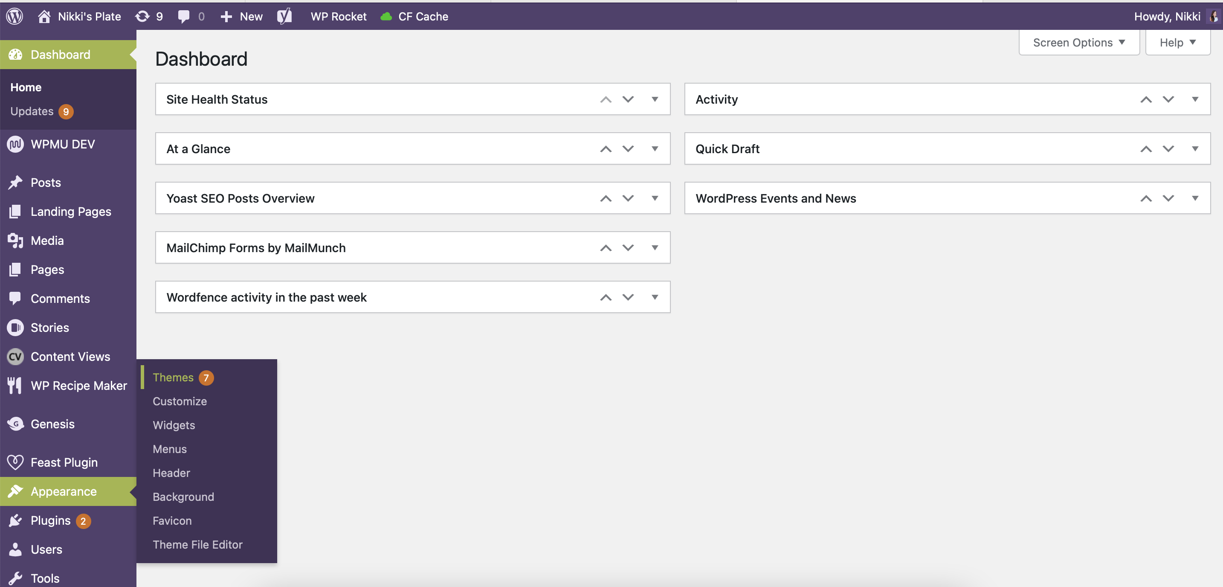This screenshot has width=1223, height=587.
Task: Move MailChimp Forms box down
Action: point(628,247)
